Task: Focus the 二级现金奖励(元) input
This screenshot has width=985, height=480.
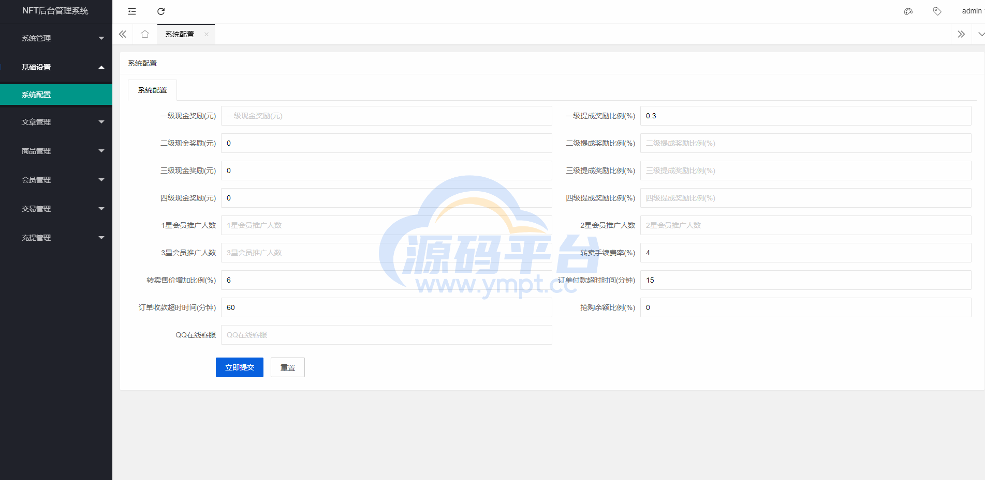Action: click(387, 143)
